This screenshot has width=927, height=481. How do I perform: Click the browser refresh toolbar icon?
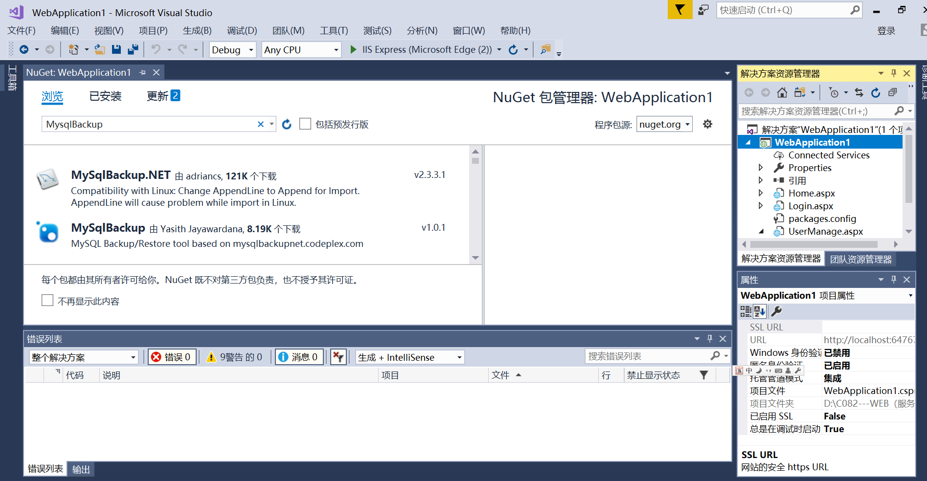click(x=513, y=49)
